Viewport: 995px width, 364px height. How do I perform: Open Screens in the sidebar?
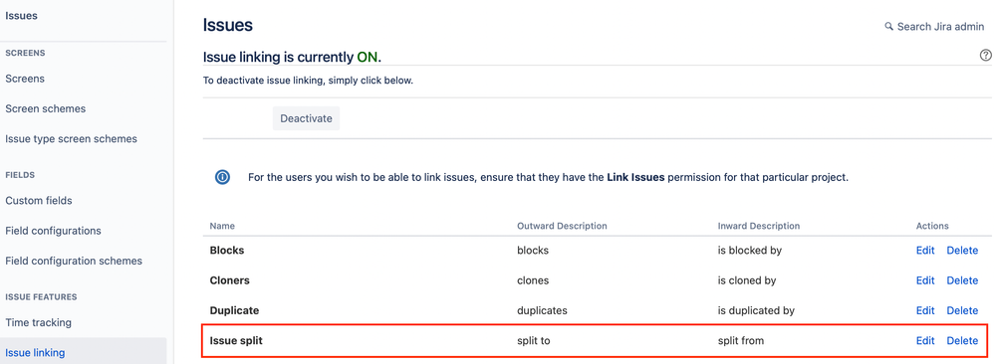(25, 79)
